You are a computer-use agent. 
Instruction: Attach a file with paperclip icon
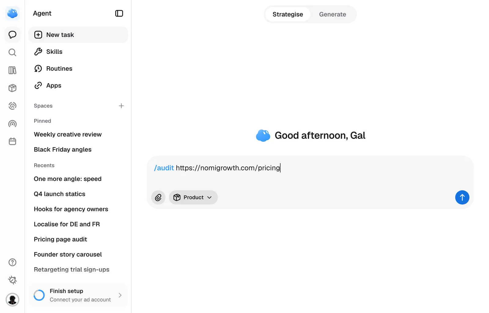(x=158, y=197)
